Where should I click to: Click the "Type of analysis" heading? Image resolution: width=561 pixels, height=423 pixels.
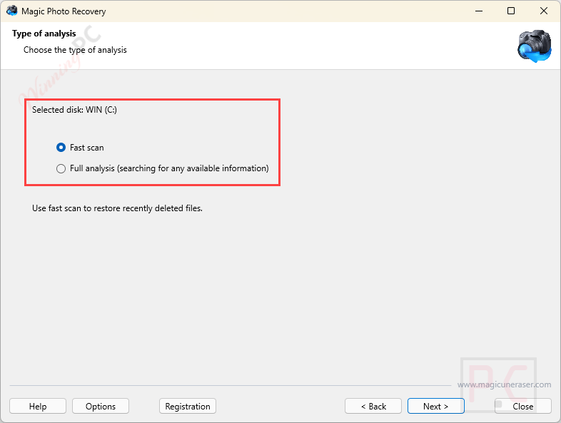point(44,34)
